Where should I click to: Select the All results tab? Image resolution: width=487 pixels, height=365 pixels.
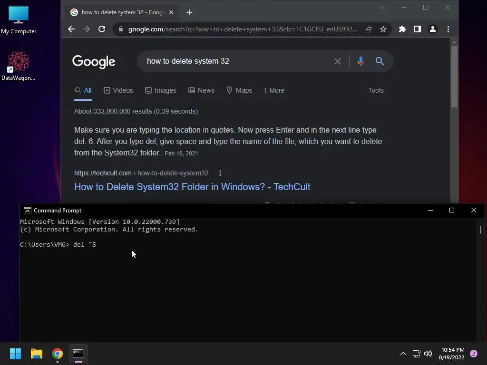click(x=83, y=90)
